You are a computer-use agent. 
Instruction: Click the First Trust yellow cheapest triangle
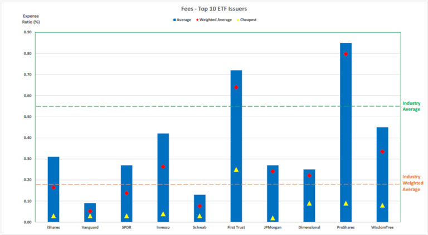tap(236, 169)
